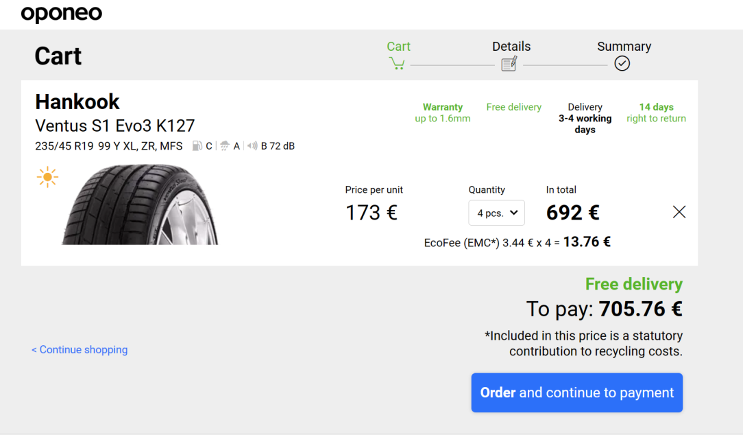Click the quantity dropdown chevron arrow

513,213
